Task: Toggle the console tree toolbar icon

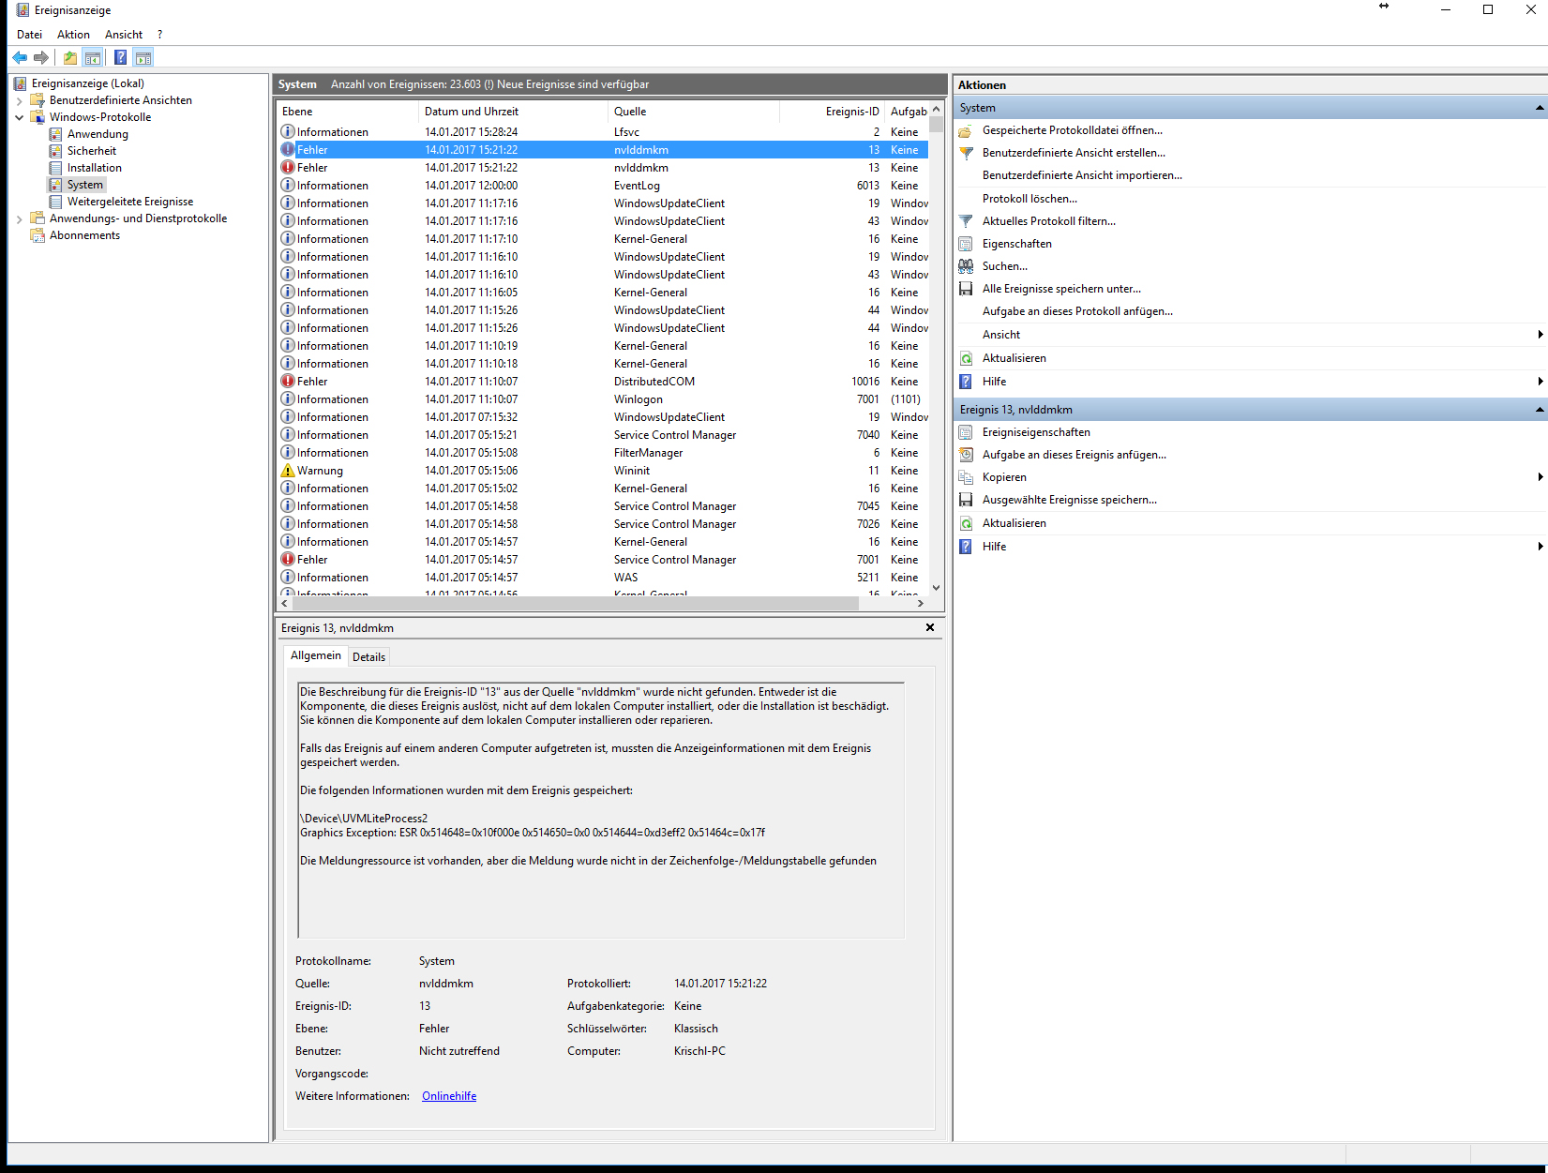Action: tap(93, 58)
